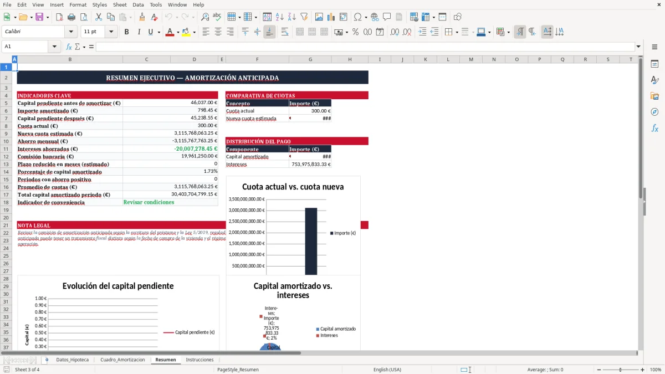Viewport: 665px width, 374px height.
Task: Click the zoom slider handle
Action: 620,370
